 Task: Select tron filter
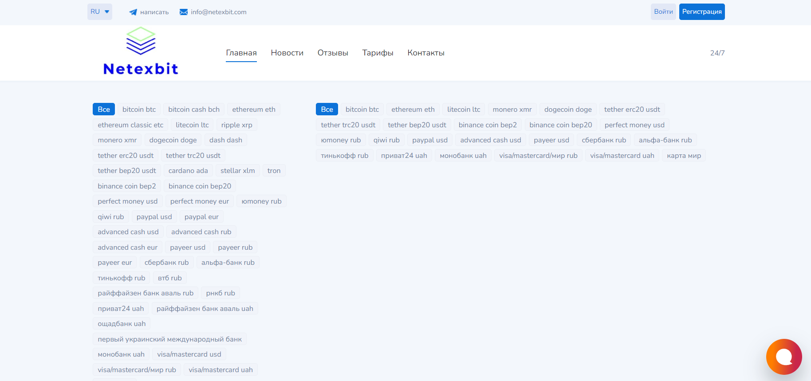274,171
